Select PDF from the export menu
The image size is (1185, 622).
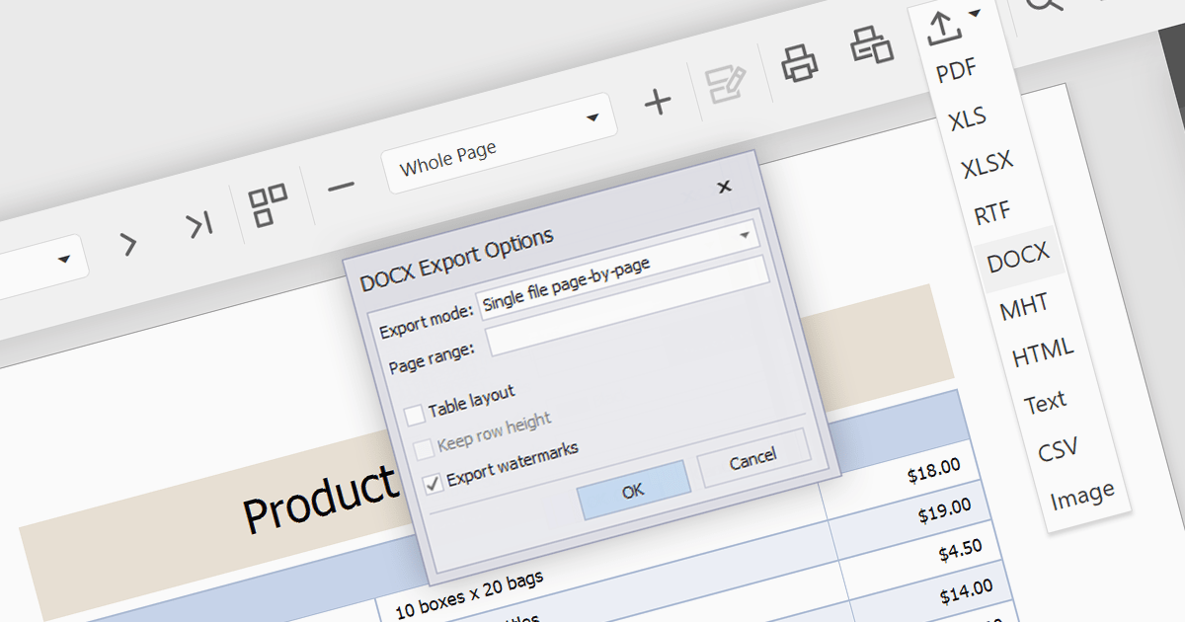[956, 70]
